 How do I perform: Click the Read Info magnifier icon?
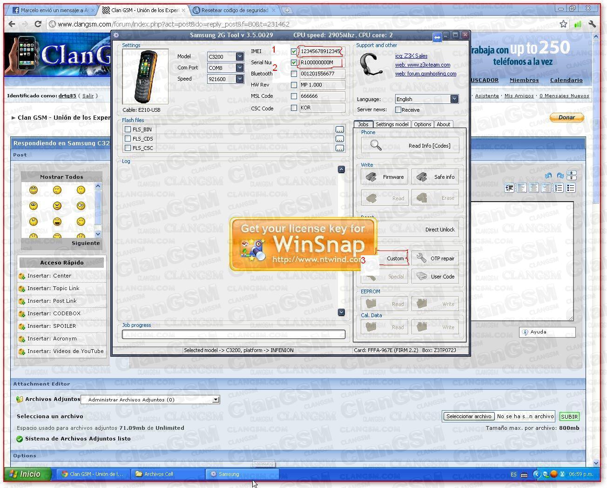coord(376,146)
